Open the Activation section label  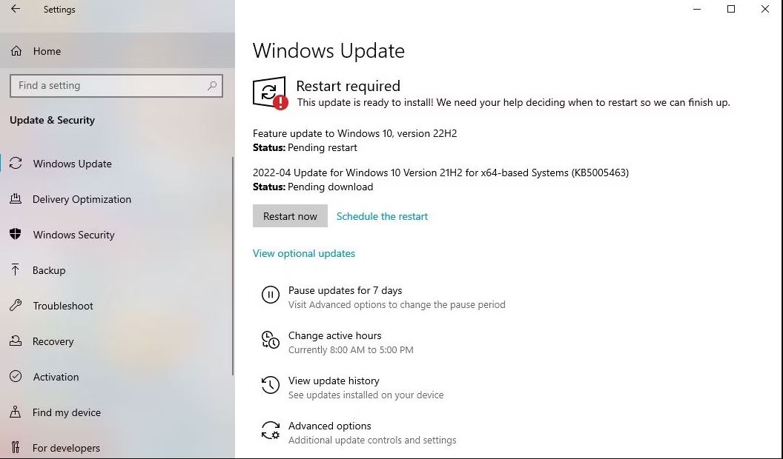coord(56,377)
